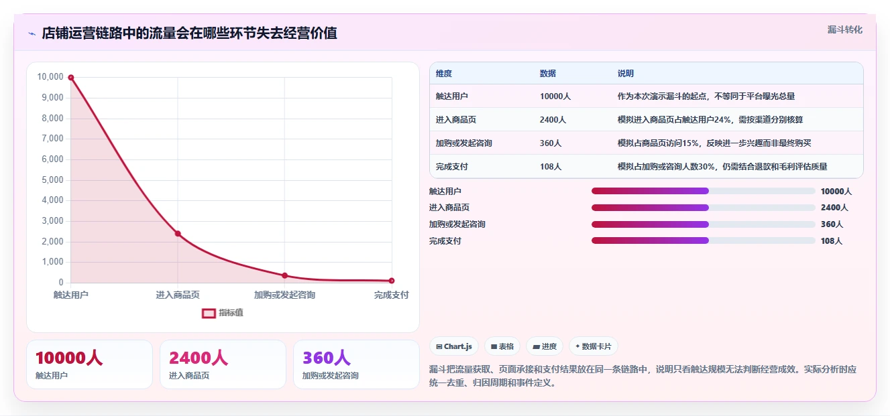The height and width of the screenshot is (416, 890).
Task: Click the 2400人 value in the table
Action: click(x=553, y=120)
